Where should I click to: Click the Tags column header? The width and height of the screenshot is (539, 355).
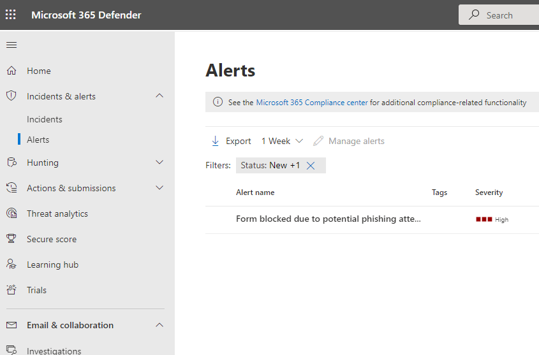coord(439,192)
